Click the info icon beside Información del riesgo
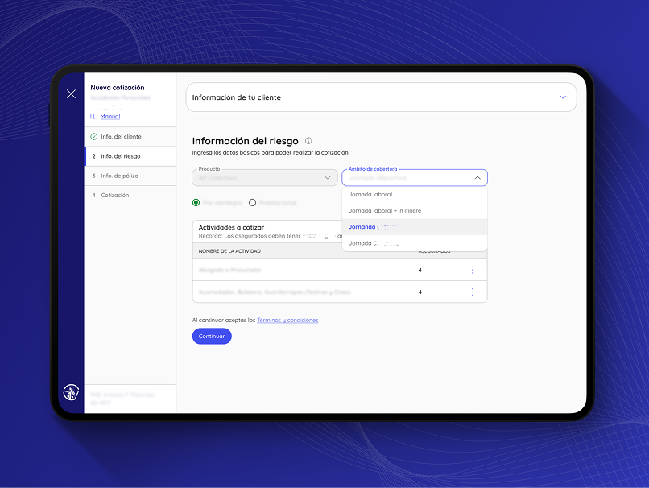Screen dimensions: 649x488 (308, 141)
